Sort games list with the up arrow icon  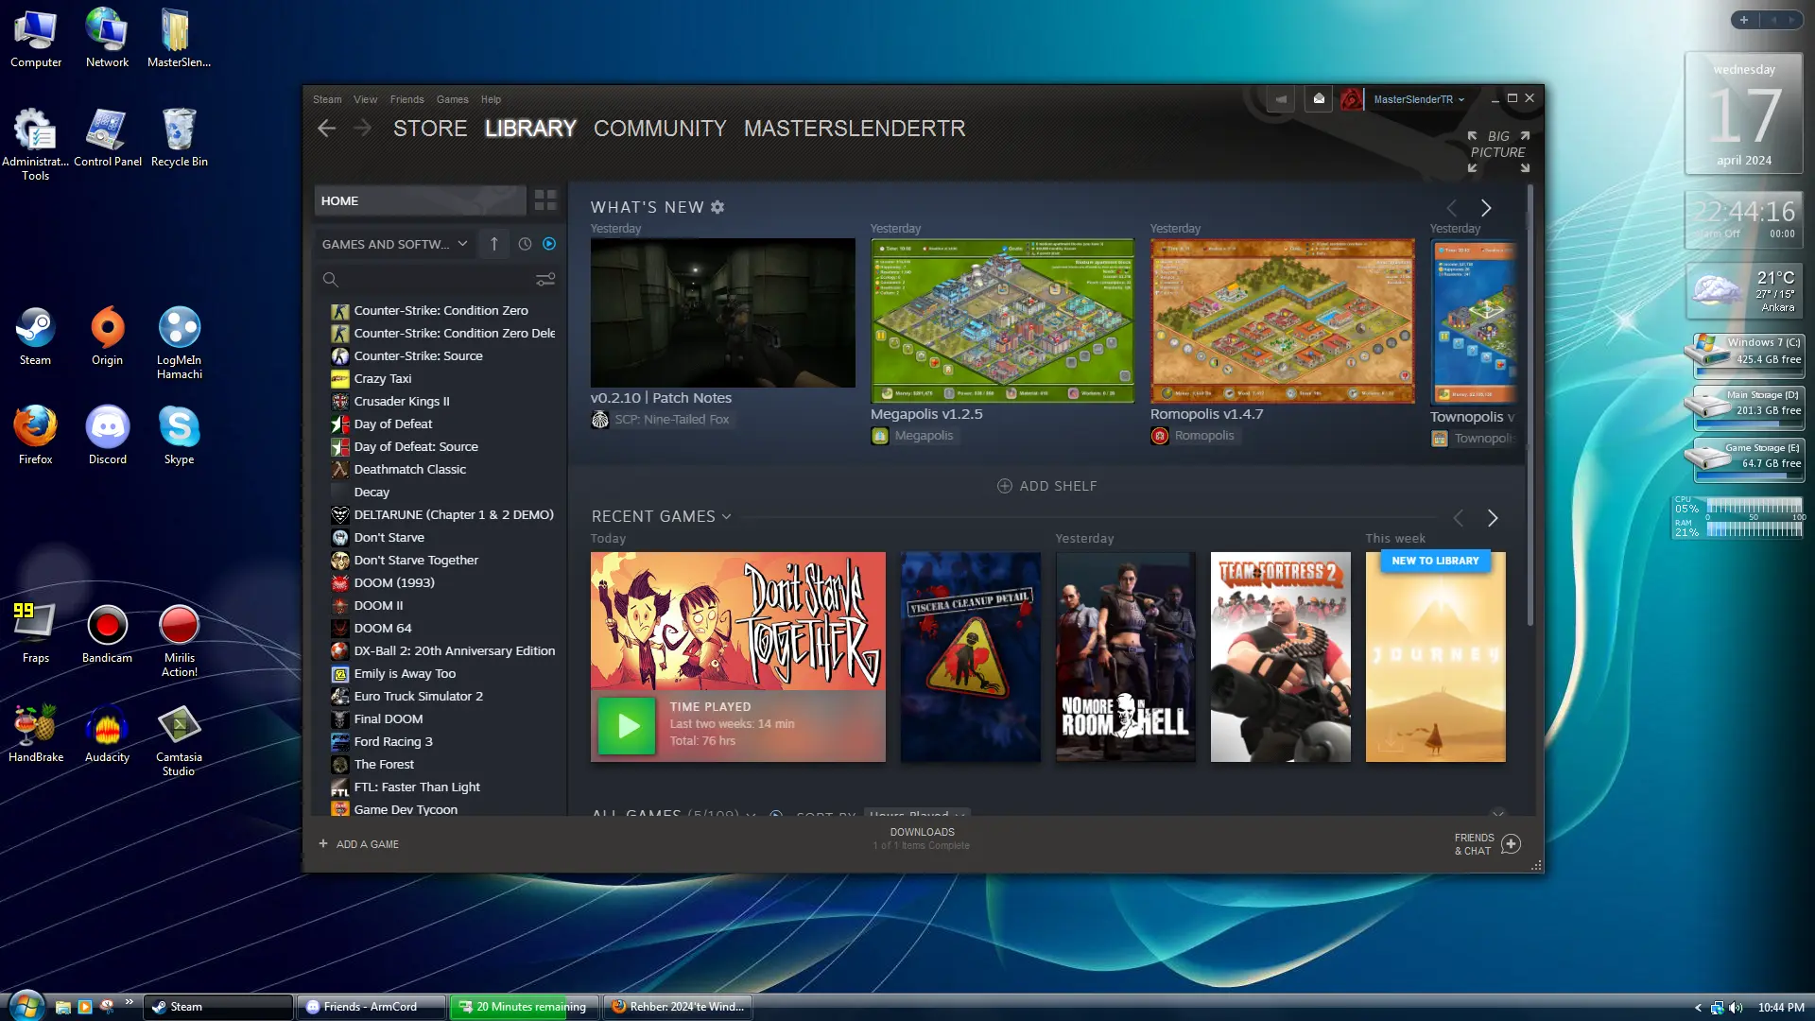pos(493,244)
